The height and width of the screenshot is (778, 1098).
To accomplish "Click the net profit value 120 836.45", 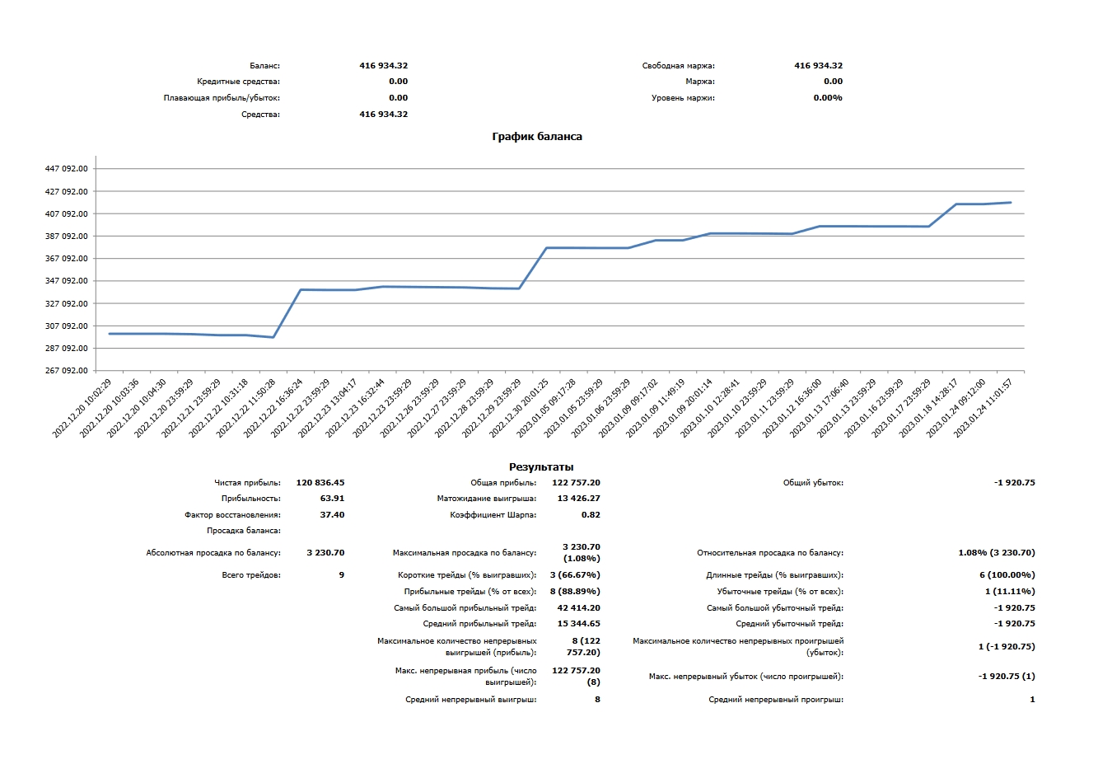I will [320, 483].
